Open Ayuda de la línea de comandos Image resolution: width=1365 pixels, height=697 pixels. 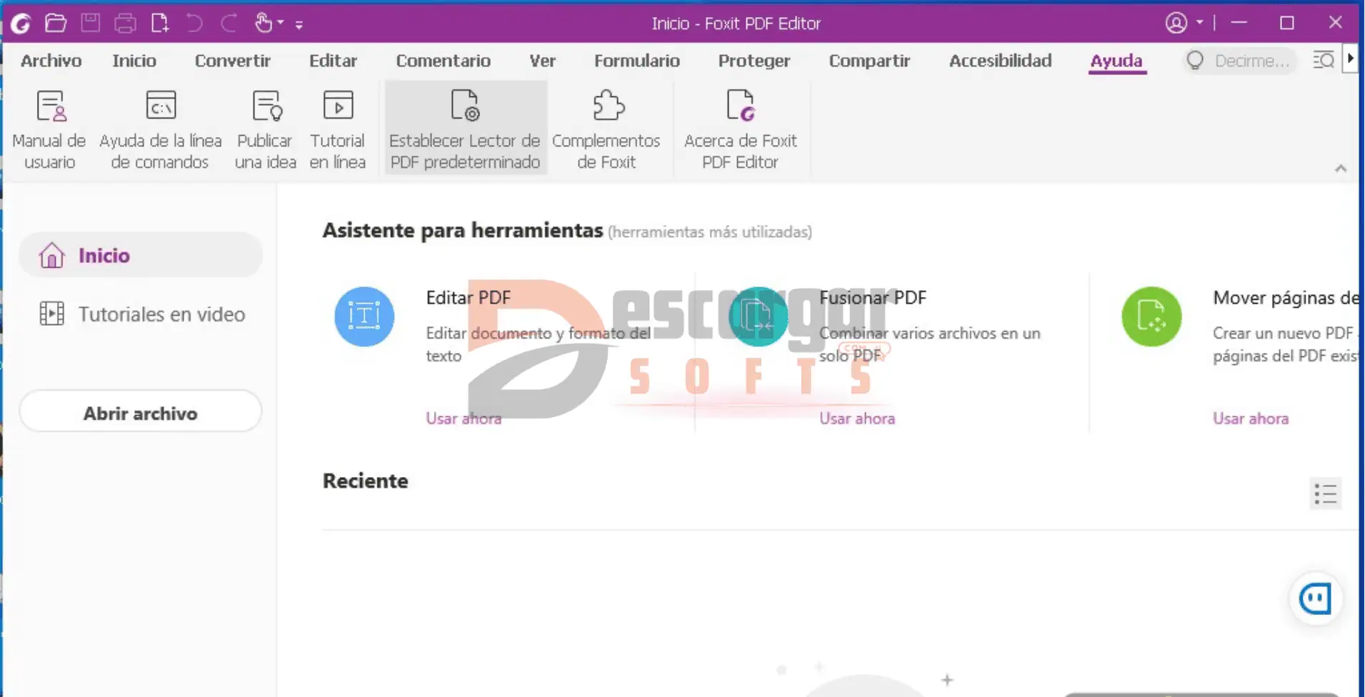coord(160,130)
